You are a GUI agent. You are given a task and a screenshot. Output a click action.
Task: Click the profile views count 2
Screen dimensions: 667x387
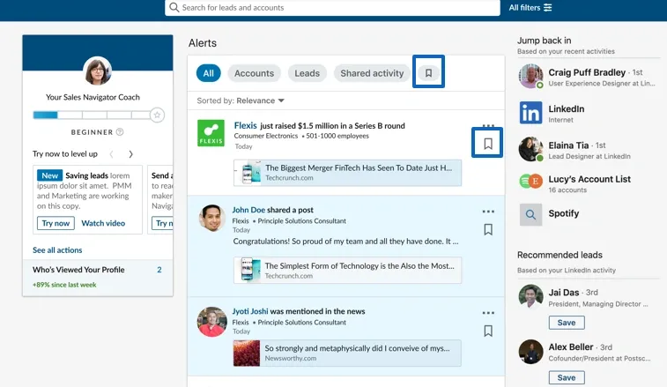159,270
